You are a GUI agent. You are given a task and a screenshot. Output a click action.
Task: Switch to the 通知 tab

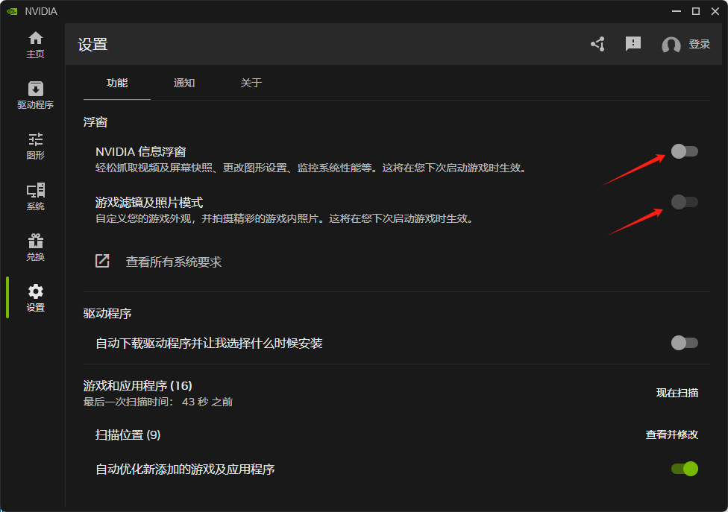184,83
